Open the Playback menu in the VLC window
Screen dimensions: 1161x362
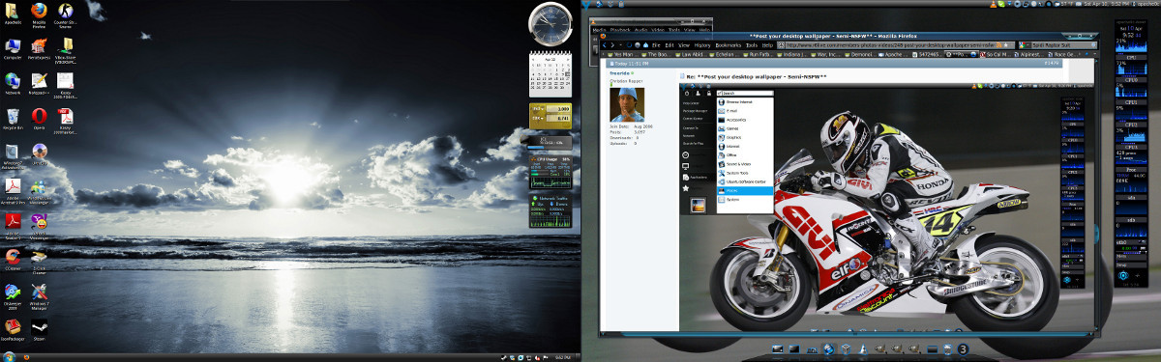pyautogui.click(x=621, y=30)
